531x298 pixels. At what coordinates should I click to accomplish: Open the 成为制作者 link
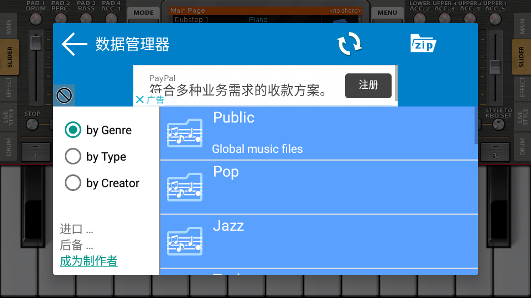point(88,261)
